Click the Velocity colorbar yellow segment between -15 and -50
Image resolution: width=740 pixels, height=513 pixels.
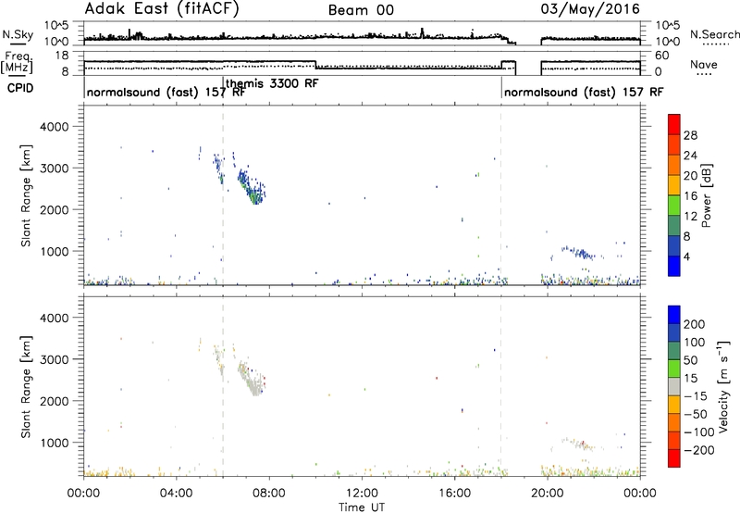pos(674,405)
